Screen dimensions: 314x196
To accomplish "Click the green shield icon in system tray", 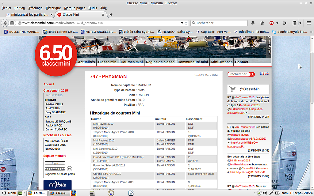I will pos(259,193).
